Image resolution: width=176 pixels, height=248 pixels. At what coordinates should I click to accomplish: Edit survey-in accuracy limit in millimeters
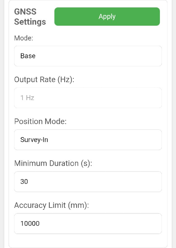(x=88, y=223)
